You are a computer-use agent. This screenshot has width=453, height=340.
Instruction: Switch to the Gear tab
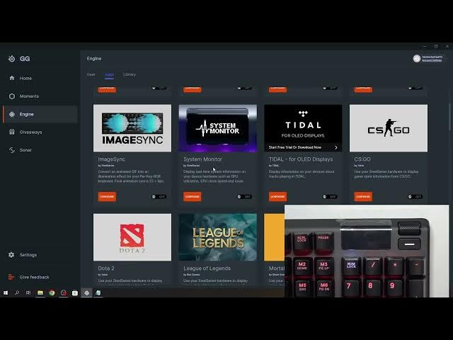(91, 74)
